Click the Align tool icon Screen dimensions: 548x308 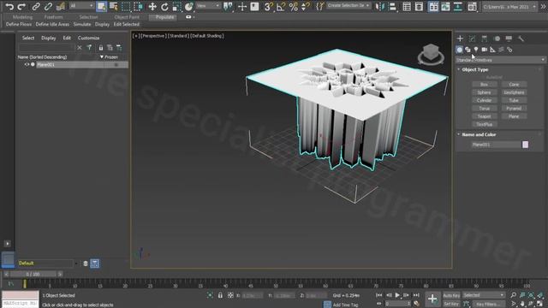tap(392, 6)
